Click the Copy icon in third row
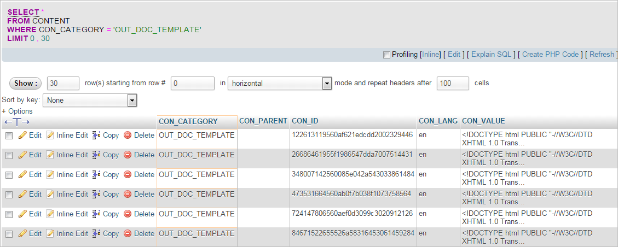 [x=96, y=174]
